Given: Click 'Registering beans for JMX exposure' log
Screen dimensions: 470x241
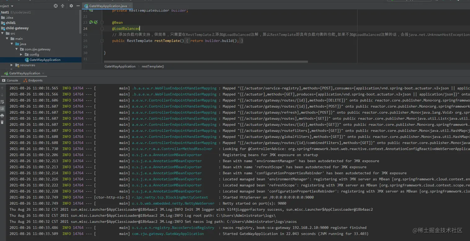Looking at the screenshot, I should click(x=270, y=155).
